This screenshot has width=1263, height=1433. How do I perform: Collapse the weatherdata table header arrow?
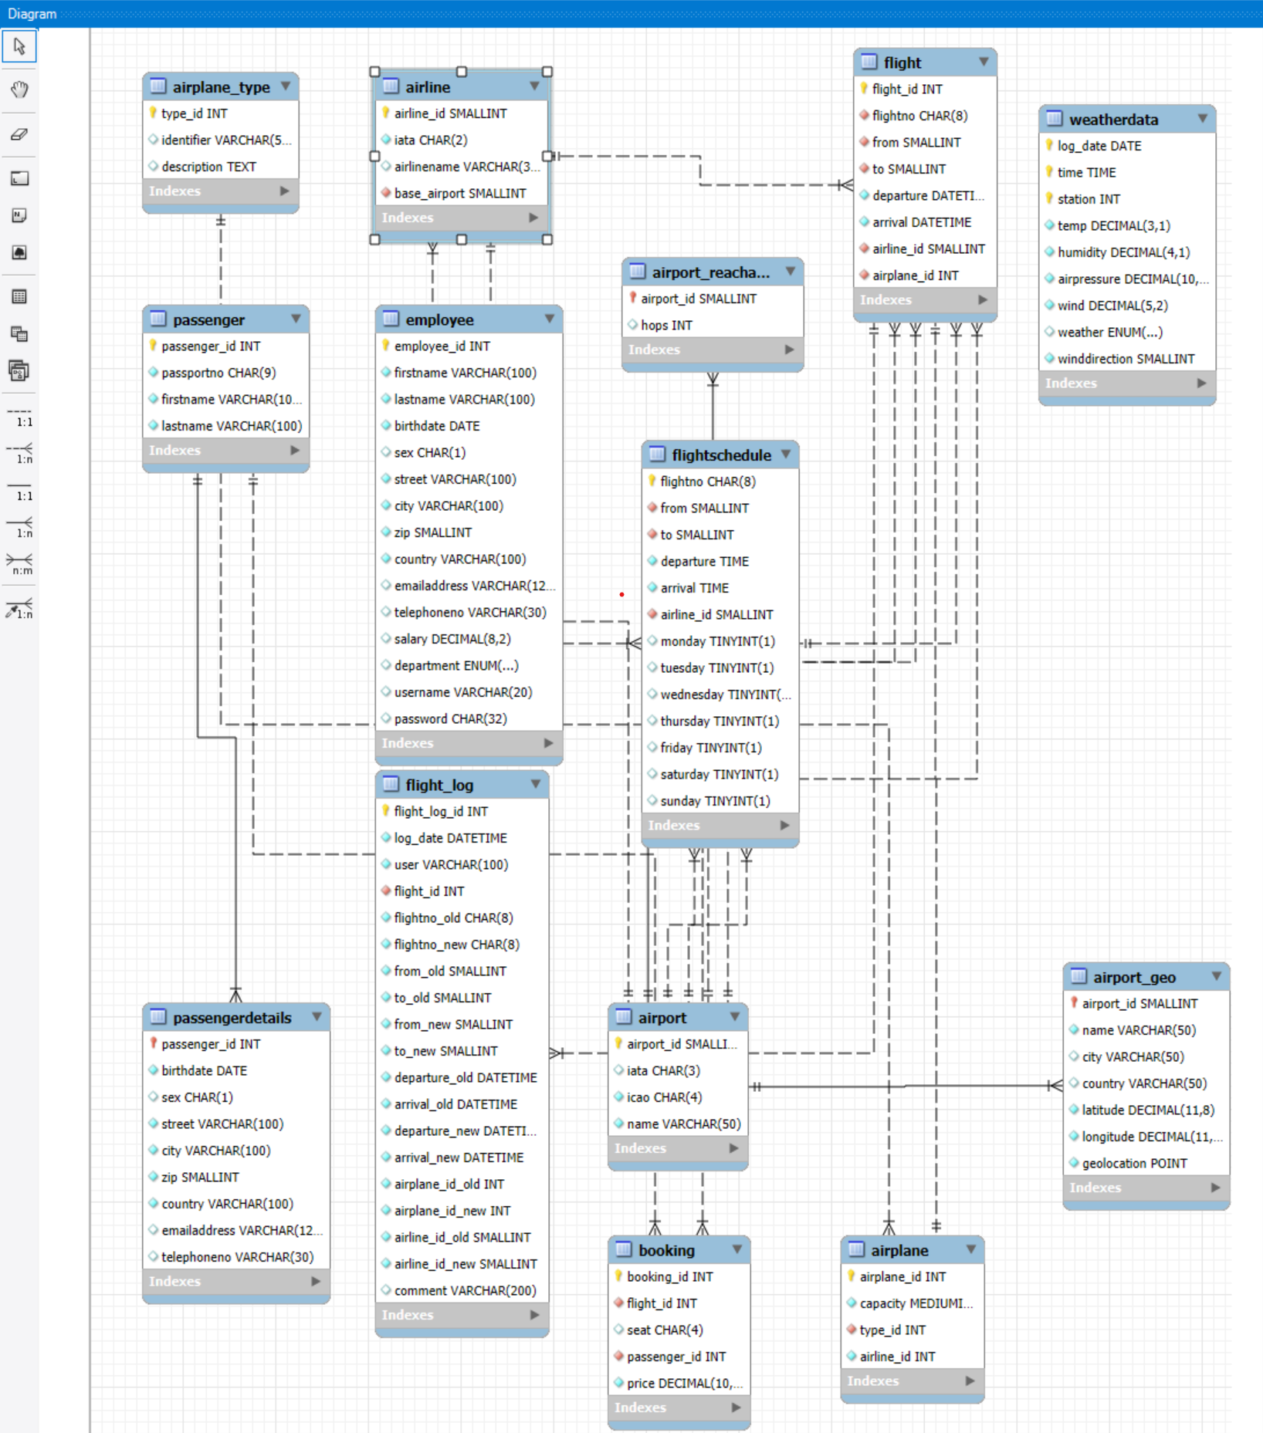click(1203, 119)
